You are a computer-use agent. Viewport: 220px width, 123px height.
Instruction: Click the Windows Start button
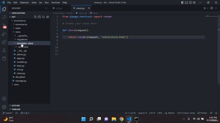[84, 119]
